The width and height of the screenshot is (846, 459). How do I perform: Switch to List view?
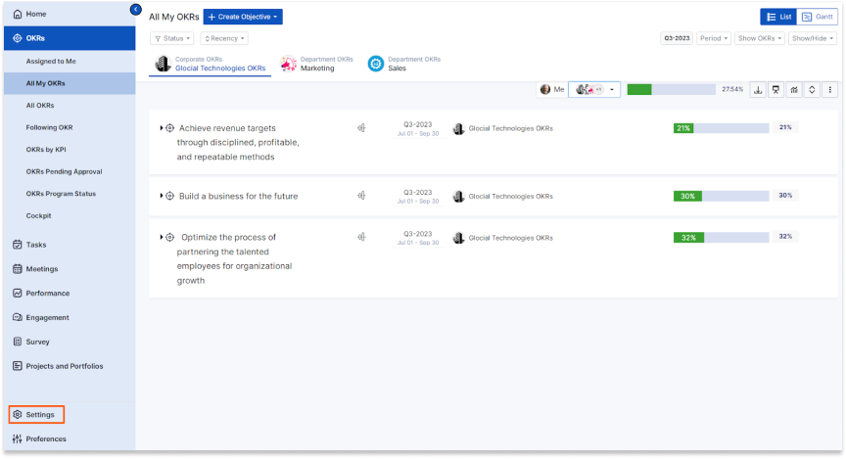[778, 18]
